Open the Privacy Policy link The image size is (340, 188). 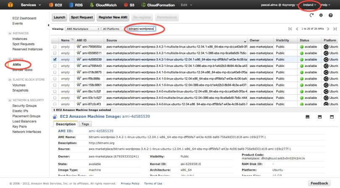(x=130, y=183)
